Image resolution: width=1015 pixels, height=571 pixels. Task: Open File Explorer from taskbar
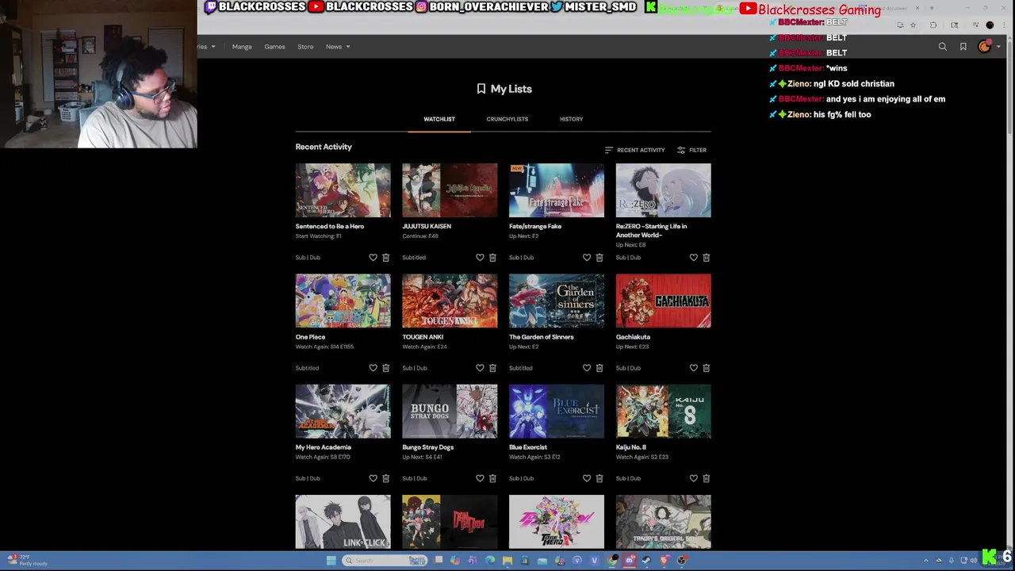pos(507,561)
